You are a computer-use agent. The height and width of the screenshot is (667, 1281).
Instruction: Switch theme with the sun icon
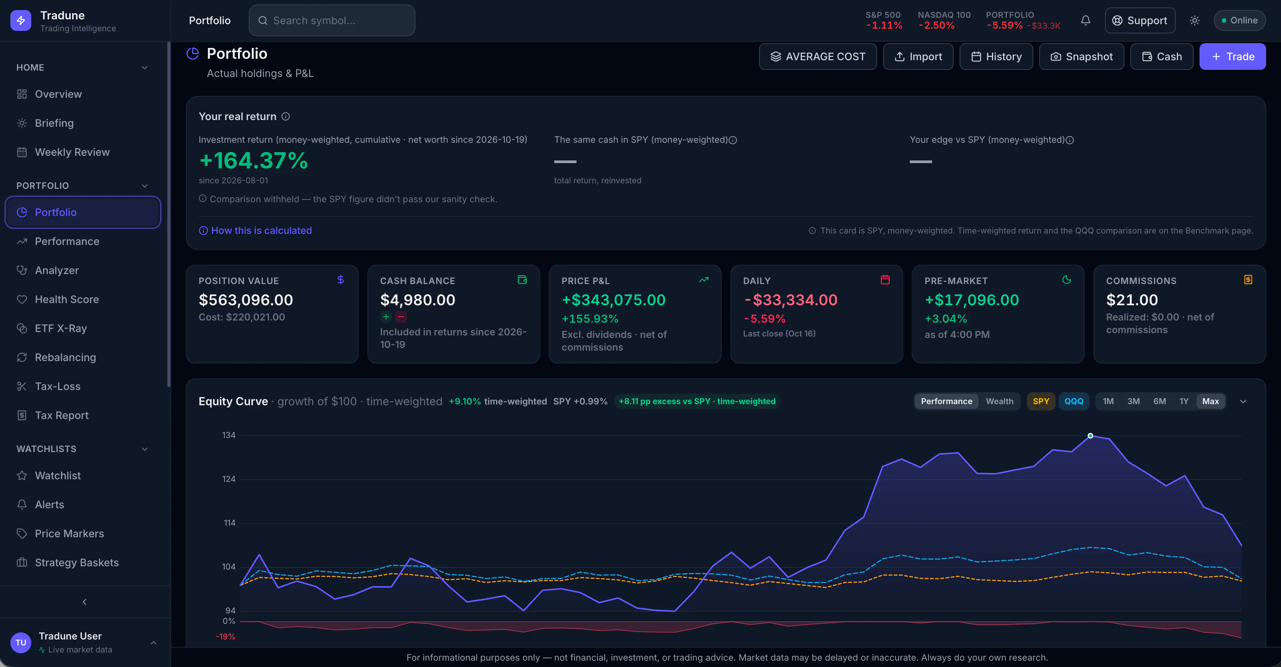point(1194,20)
